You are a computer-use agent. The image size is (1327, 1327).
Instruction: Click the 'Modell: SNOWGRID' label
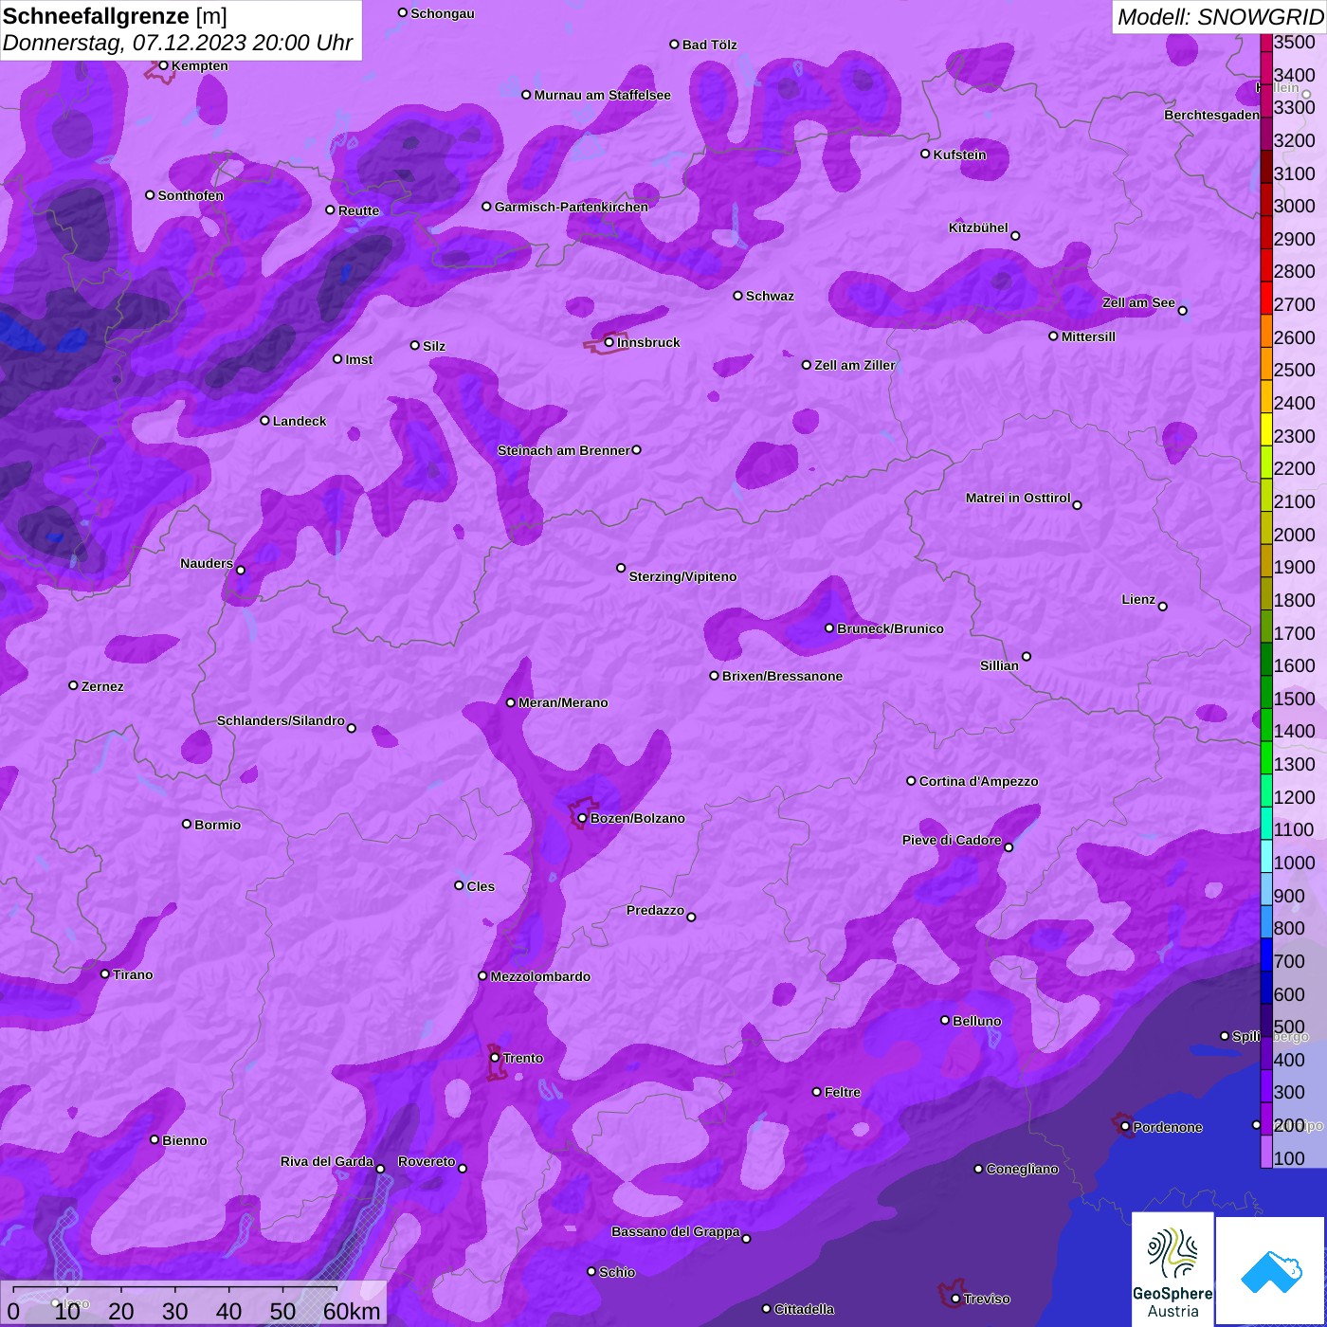pyautogui.click(x=1220, y=17)
